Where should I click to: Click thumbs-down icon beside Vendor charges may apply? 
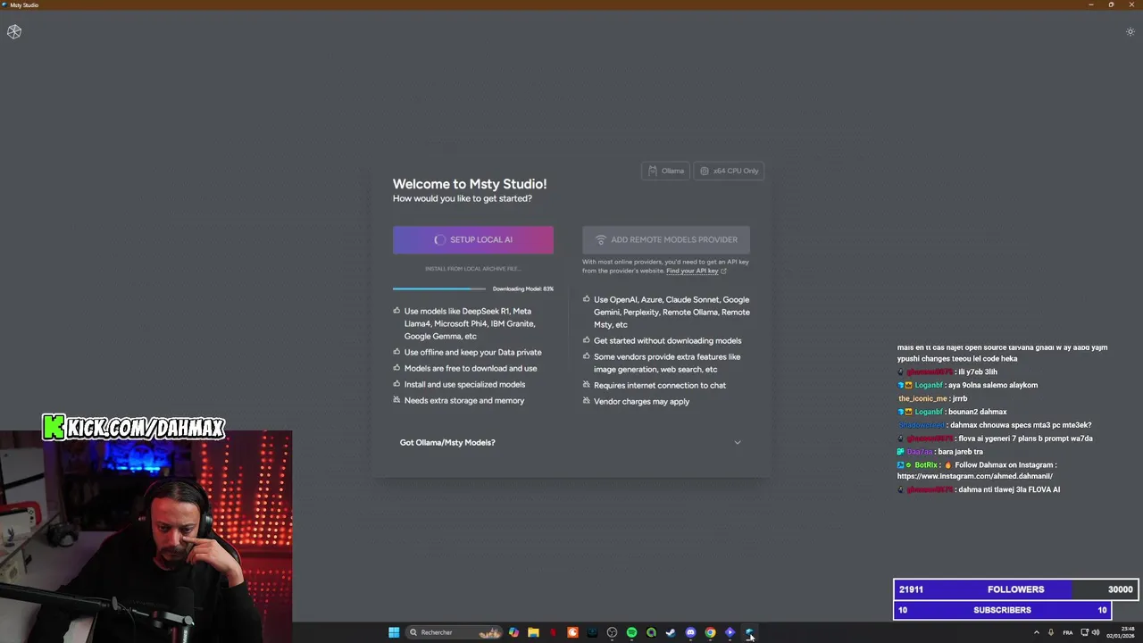coord(587,401)
